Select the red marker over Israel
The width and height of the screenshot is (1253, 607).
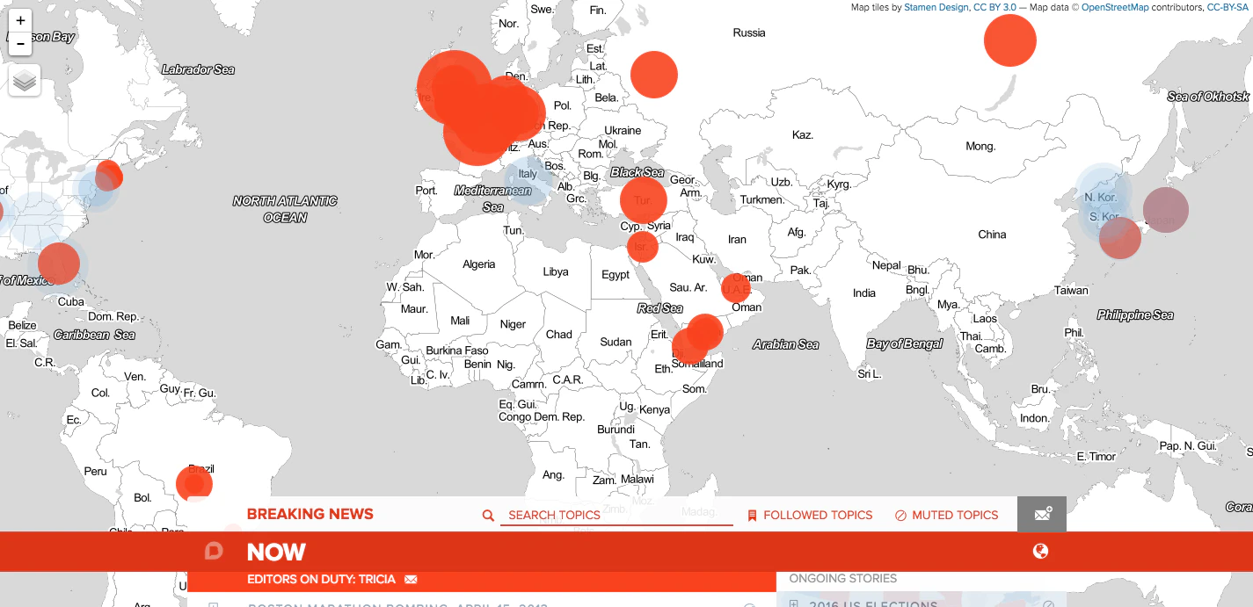[642, 247]
